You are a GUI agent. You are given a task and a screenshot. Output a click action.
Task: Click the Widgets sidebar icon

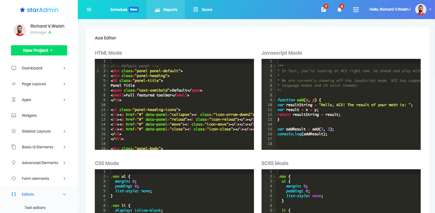(14, 115)
